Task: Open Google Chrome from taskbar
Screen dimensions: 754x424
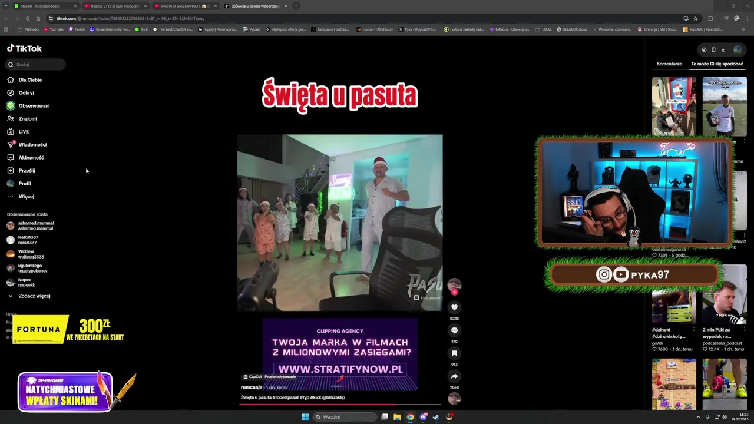Action: [x=410, y=417]
